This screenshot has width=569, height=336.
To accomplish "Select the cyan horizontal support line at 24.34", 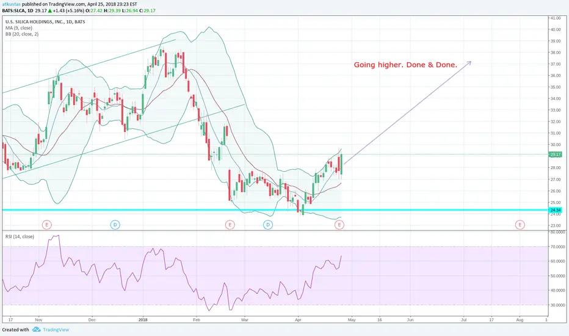I will [x=274, y=210].
